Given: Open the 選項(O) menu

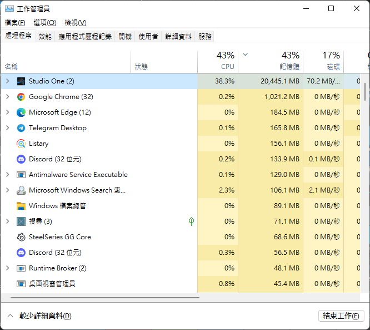Looking at the screenshot, I should 45,23.
